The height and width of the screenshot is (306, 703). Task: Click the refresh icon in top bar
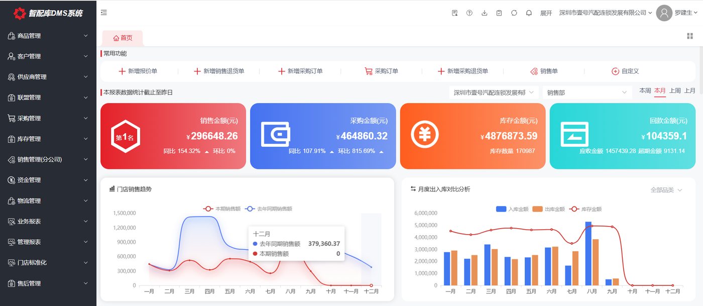514,13
